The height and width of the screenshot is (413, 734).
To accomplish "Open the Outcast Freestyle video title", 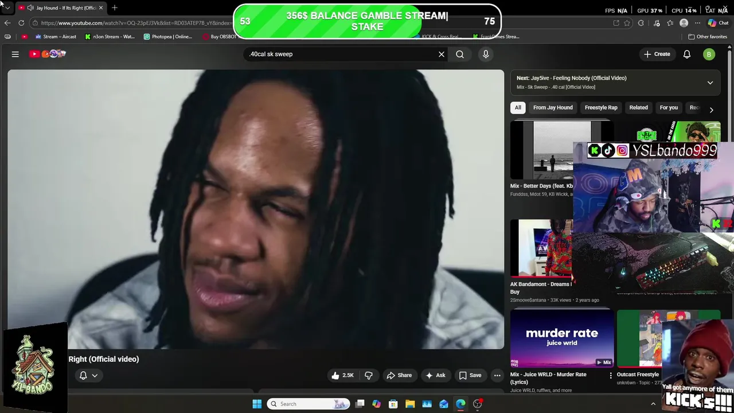I will pos(638,375).
